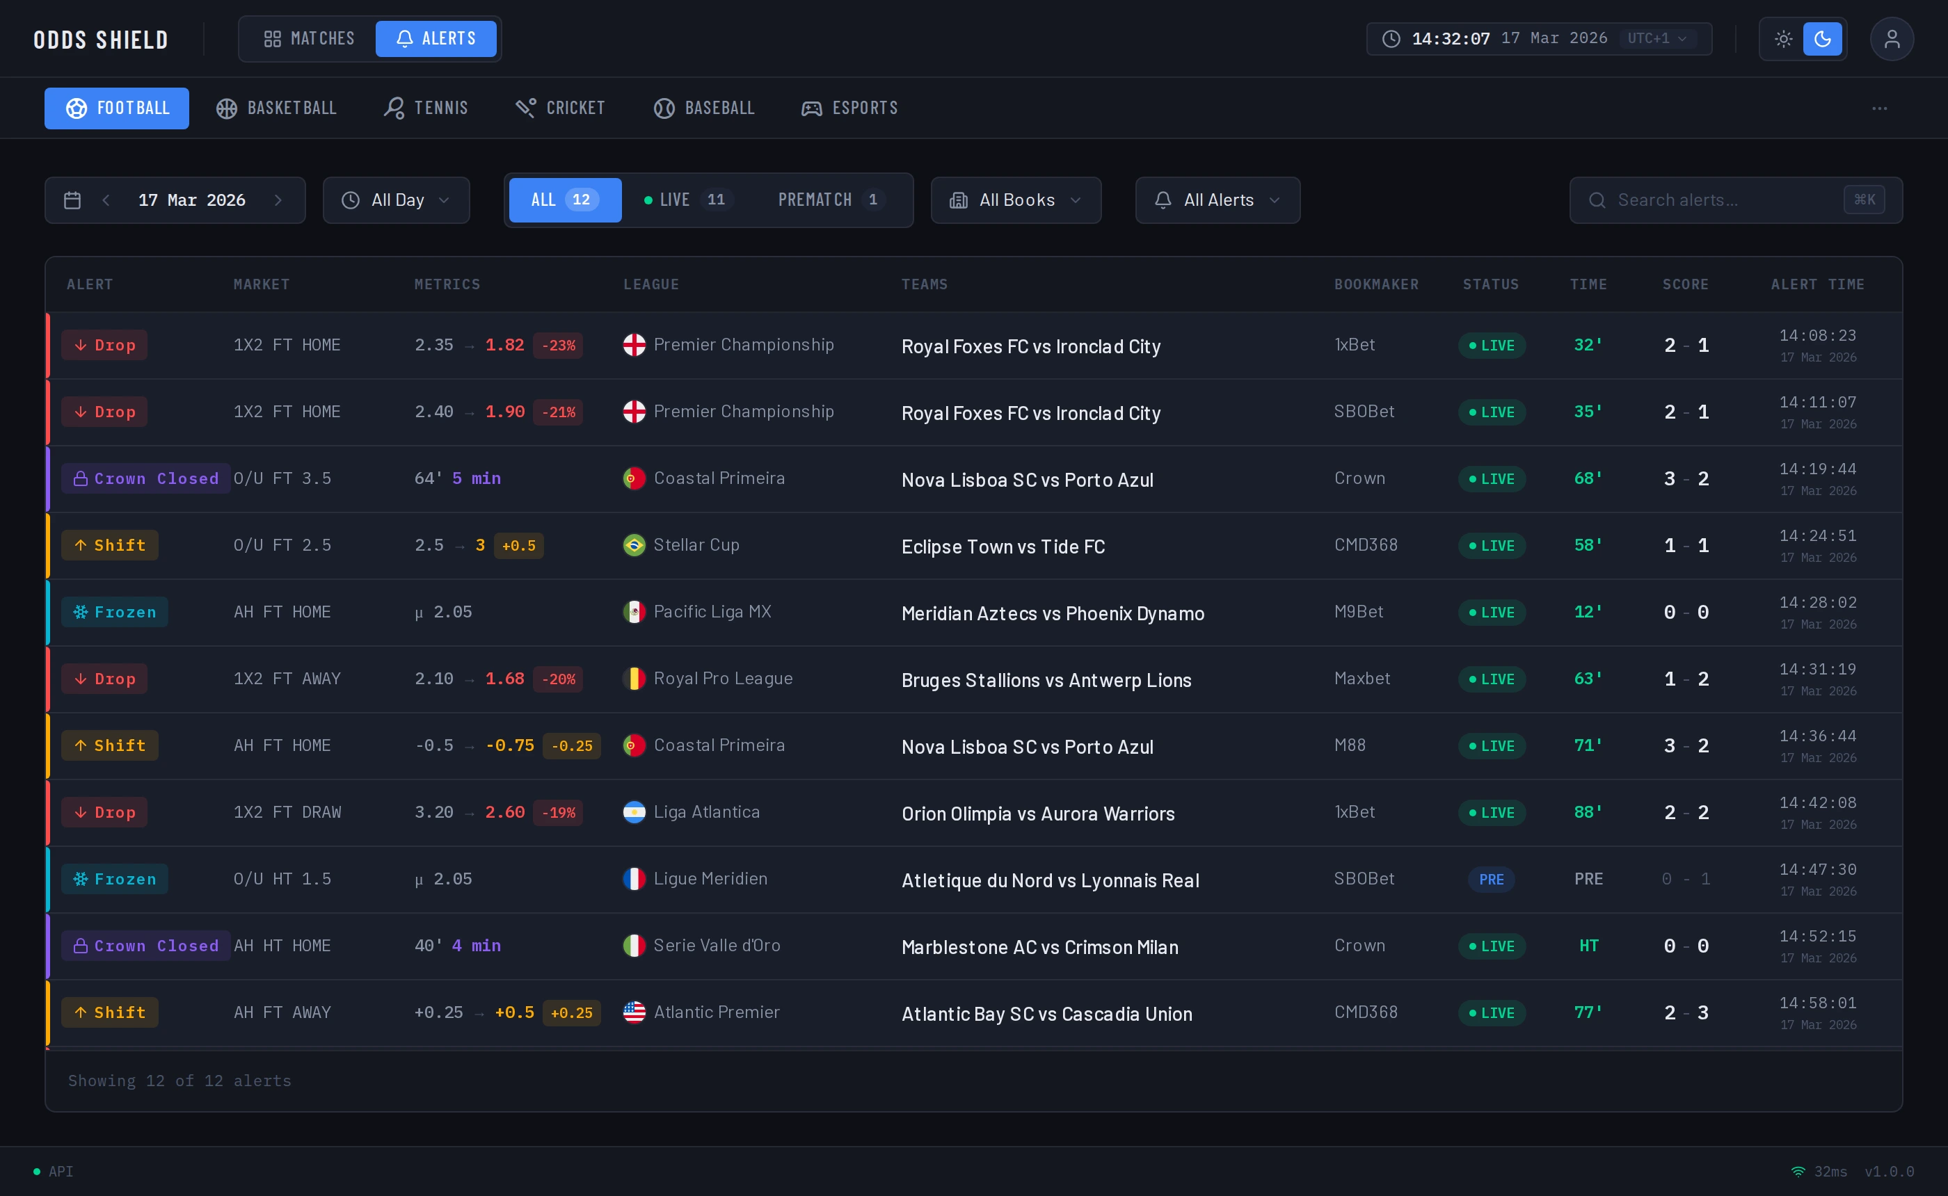Click Crown Closed badge on Marblestone AC row
The image size is (1948, 1196).
146,946
